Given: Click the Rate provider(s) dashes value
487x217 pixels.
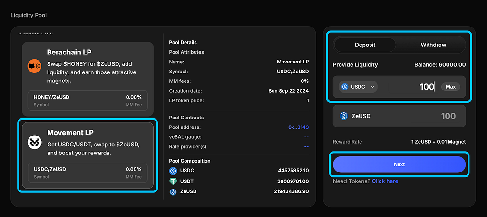Looking at the screenshot, I should pyautogui.click(x=306, y=146).
